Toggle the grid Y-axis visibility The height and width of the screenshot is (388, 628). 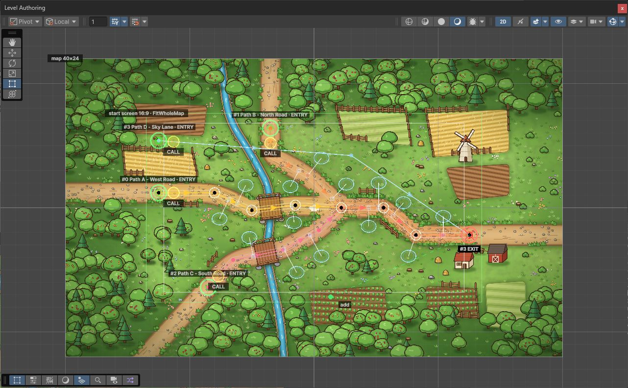pos(115,22)
